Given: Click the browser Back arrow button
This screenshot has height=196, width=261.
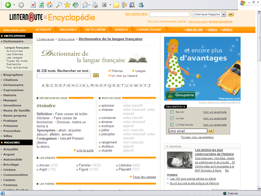Looking at the screenshot, I should tap(8, 5).
